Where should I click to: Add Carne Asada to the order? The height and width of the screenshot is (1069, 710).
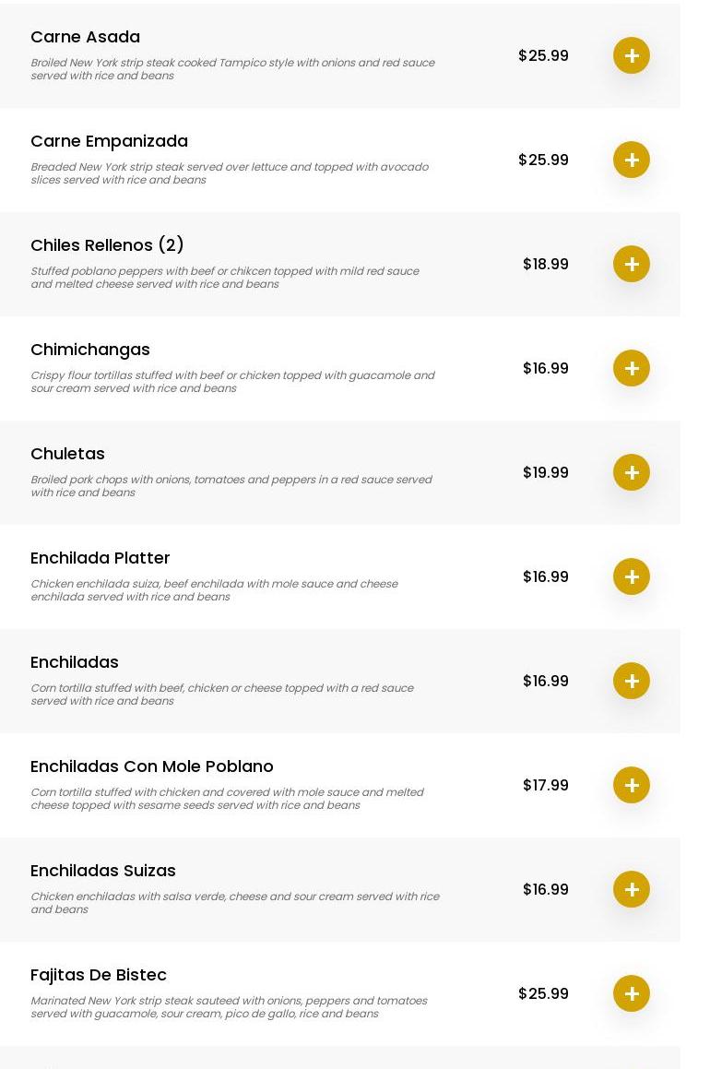[632, 55]
